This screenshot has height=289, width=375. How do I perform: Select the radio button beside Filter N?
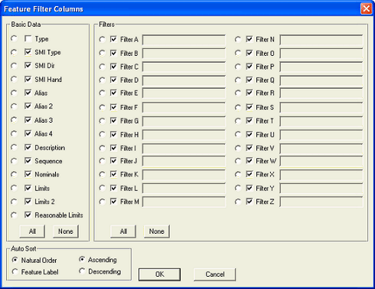click(x=238, y=39)
